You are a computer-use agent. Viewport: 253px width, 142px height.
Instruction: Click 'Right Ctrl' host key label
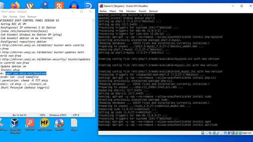click(x=247, y=133)
